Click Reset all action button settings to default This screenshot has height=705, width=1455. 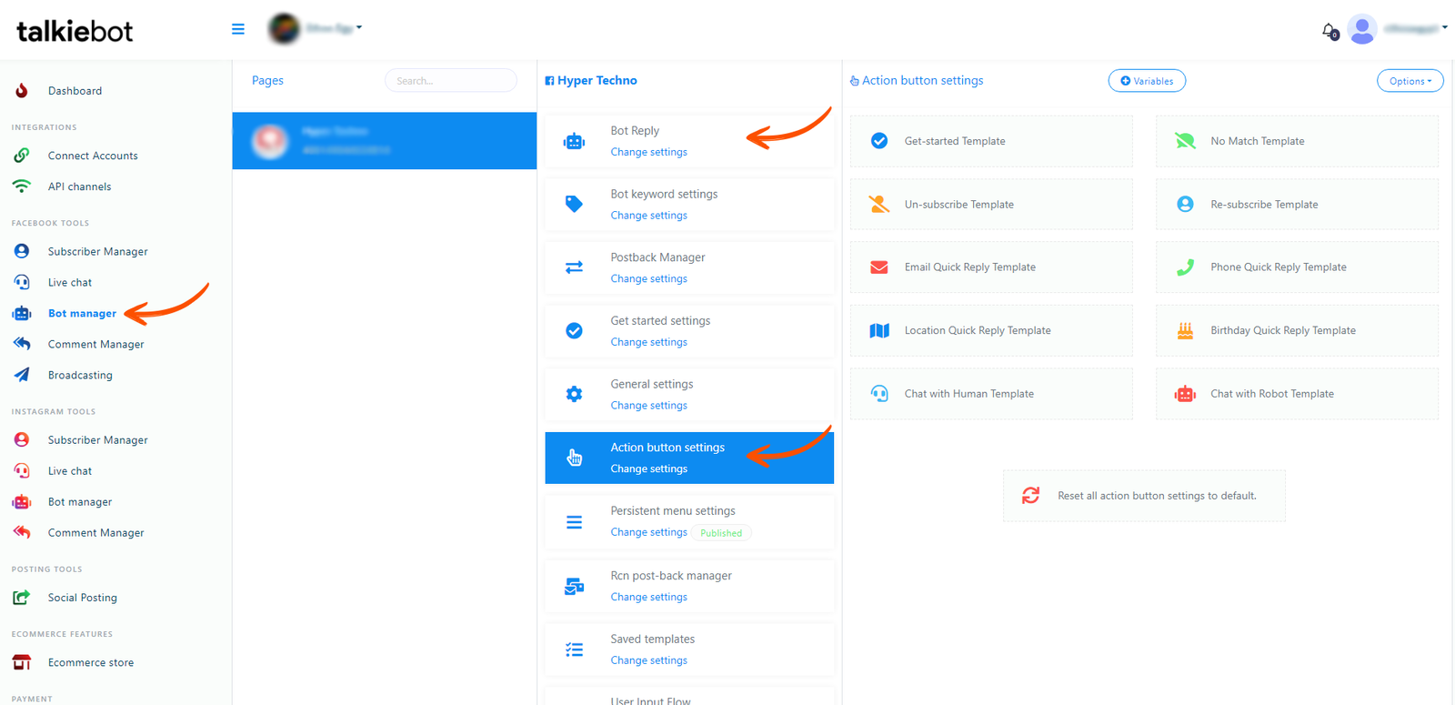[1144, 496]
